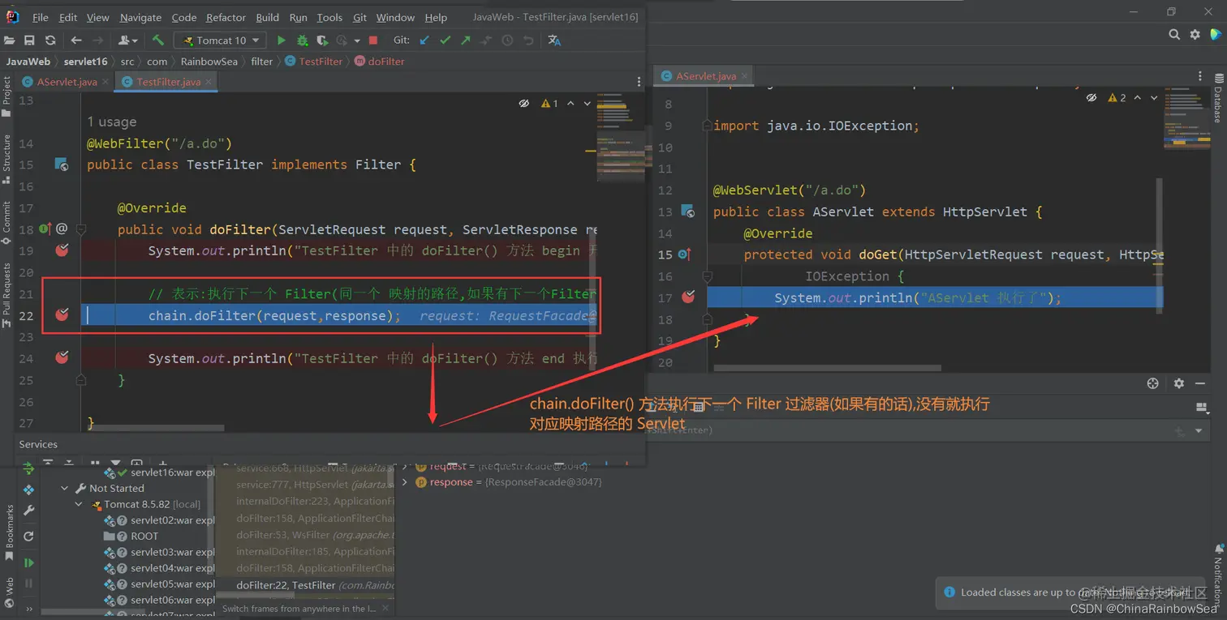
Task: Click the override gutter icon on line 18
Action: (x=45, y=229)
